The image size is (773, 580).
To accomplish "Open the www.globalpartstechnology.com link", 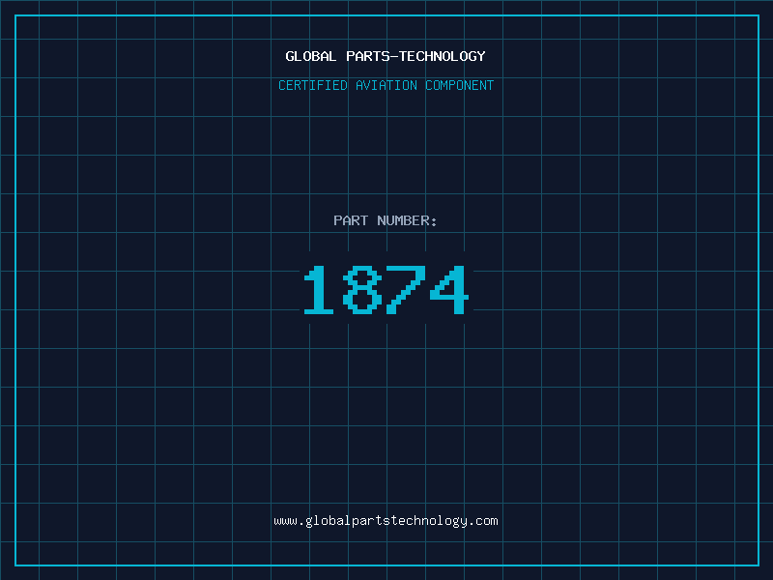I will click(386, 521).
